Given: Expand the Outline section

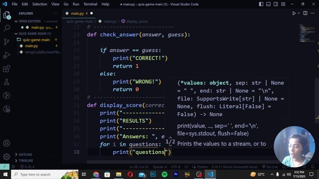Looking at the screenshot, I should click(16, 155).
